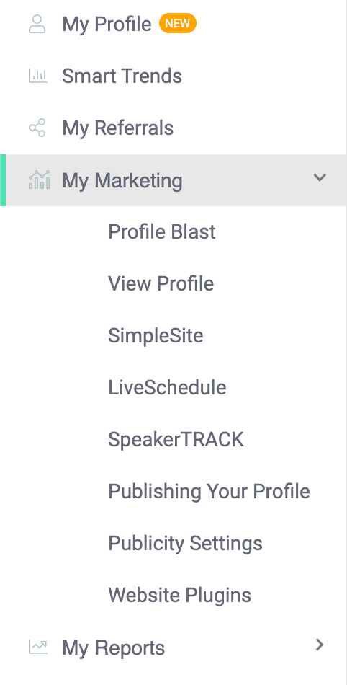Open My Profile page
The height and width of the screenshot is (685, 347).
[107, 24]
